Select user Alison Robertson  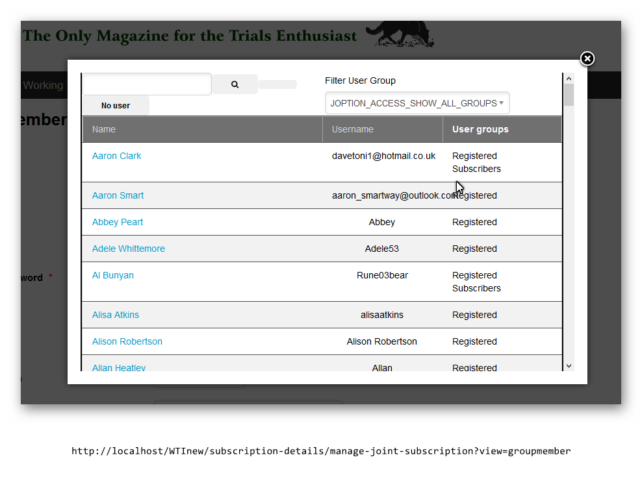tap(127, 341)
